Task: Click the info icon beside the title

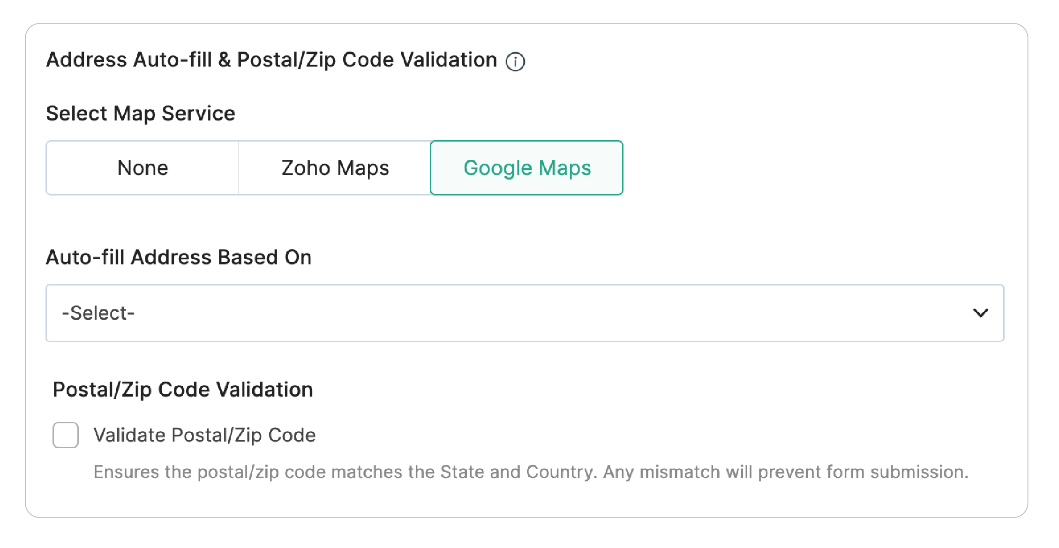Action: pos(515,61)
